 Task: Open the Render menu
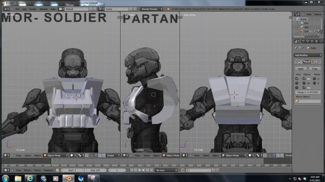pos(33,9)
